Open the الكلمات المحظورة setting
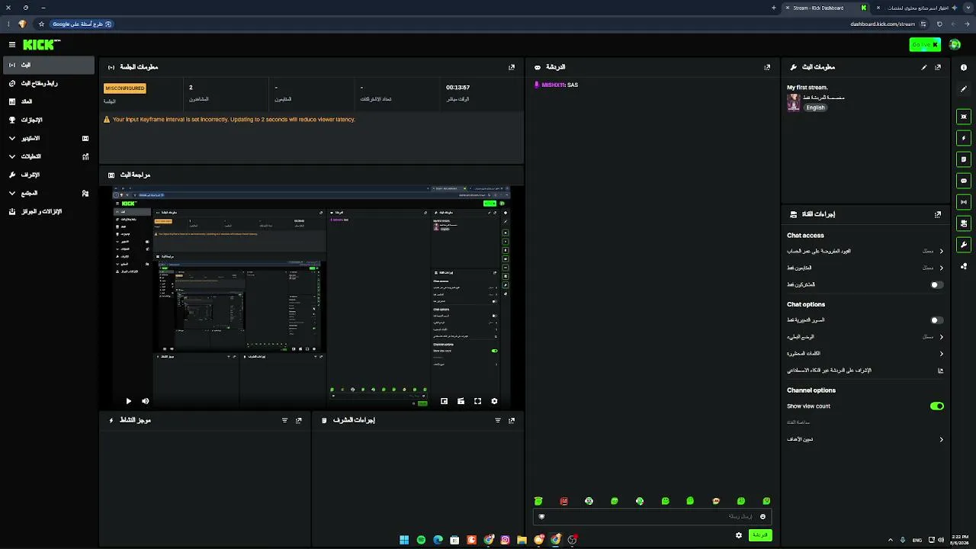The width and height of the screenshot is (976, 549). 865,353
